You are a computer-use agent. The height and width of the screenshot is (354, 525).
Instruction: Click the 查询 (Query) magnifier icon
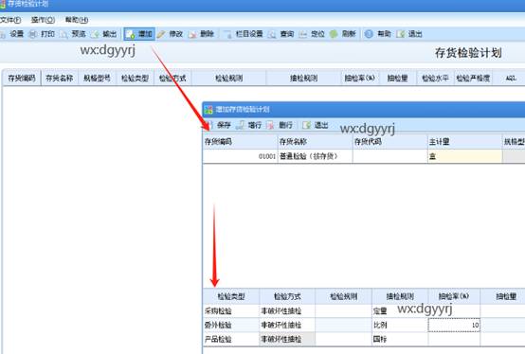coord(272,34)
